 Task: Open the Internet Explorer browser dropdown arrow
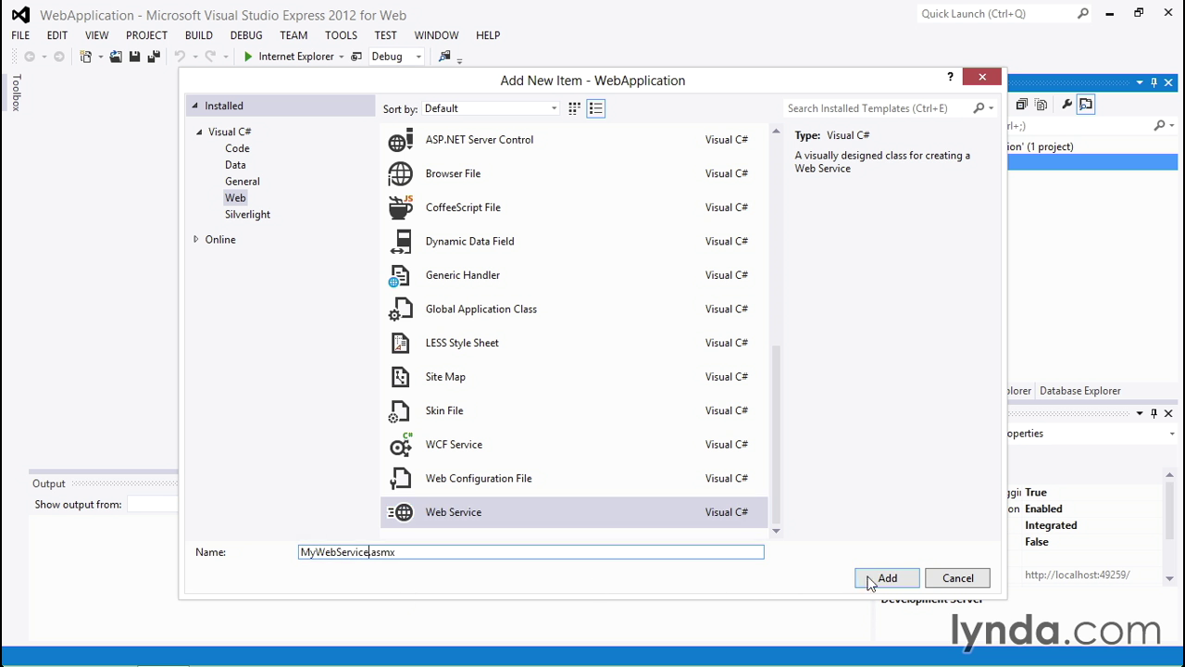pyautogui.click(x=341, y=57)
